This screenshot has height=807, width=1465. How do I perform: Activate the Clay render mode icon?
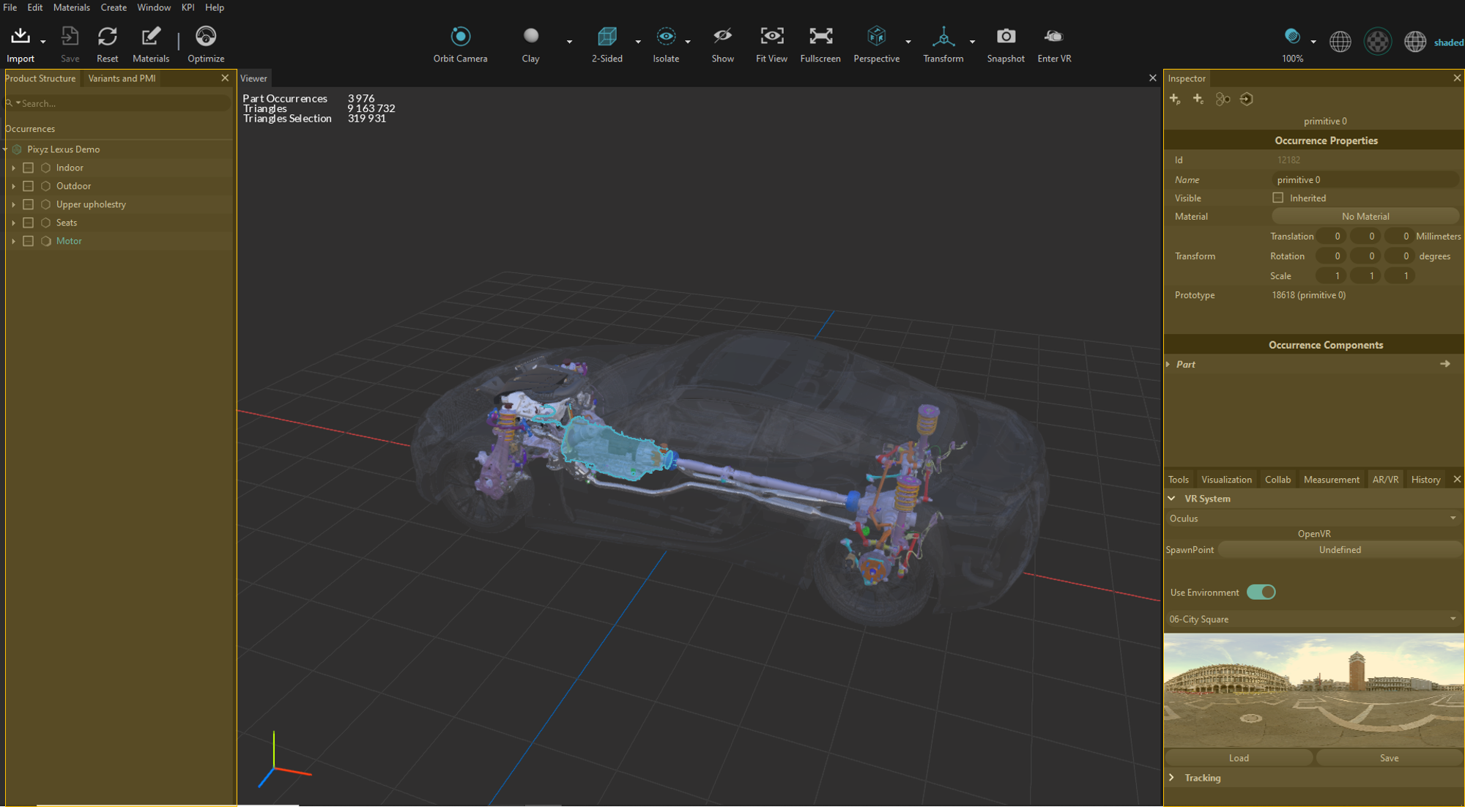pos(531,37)
